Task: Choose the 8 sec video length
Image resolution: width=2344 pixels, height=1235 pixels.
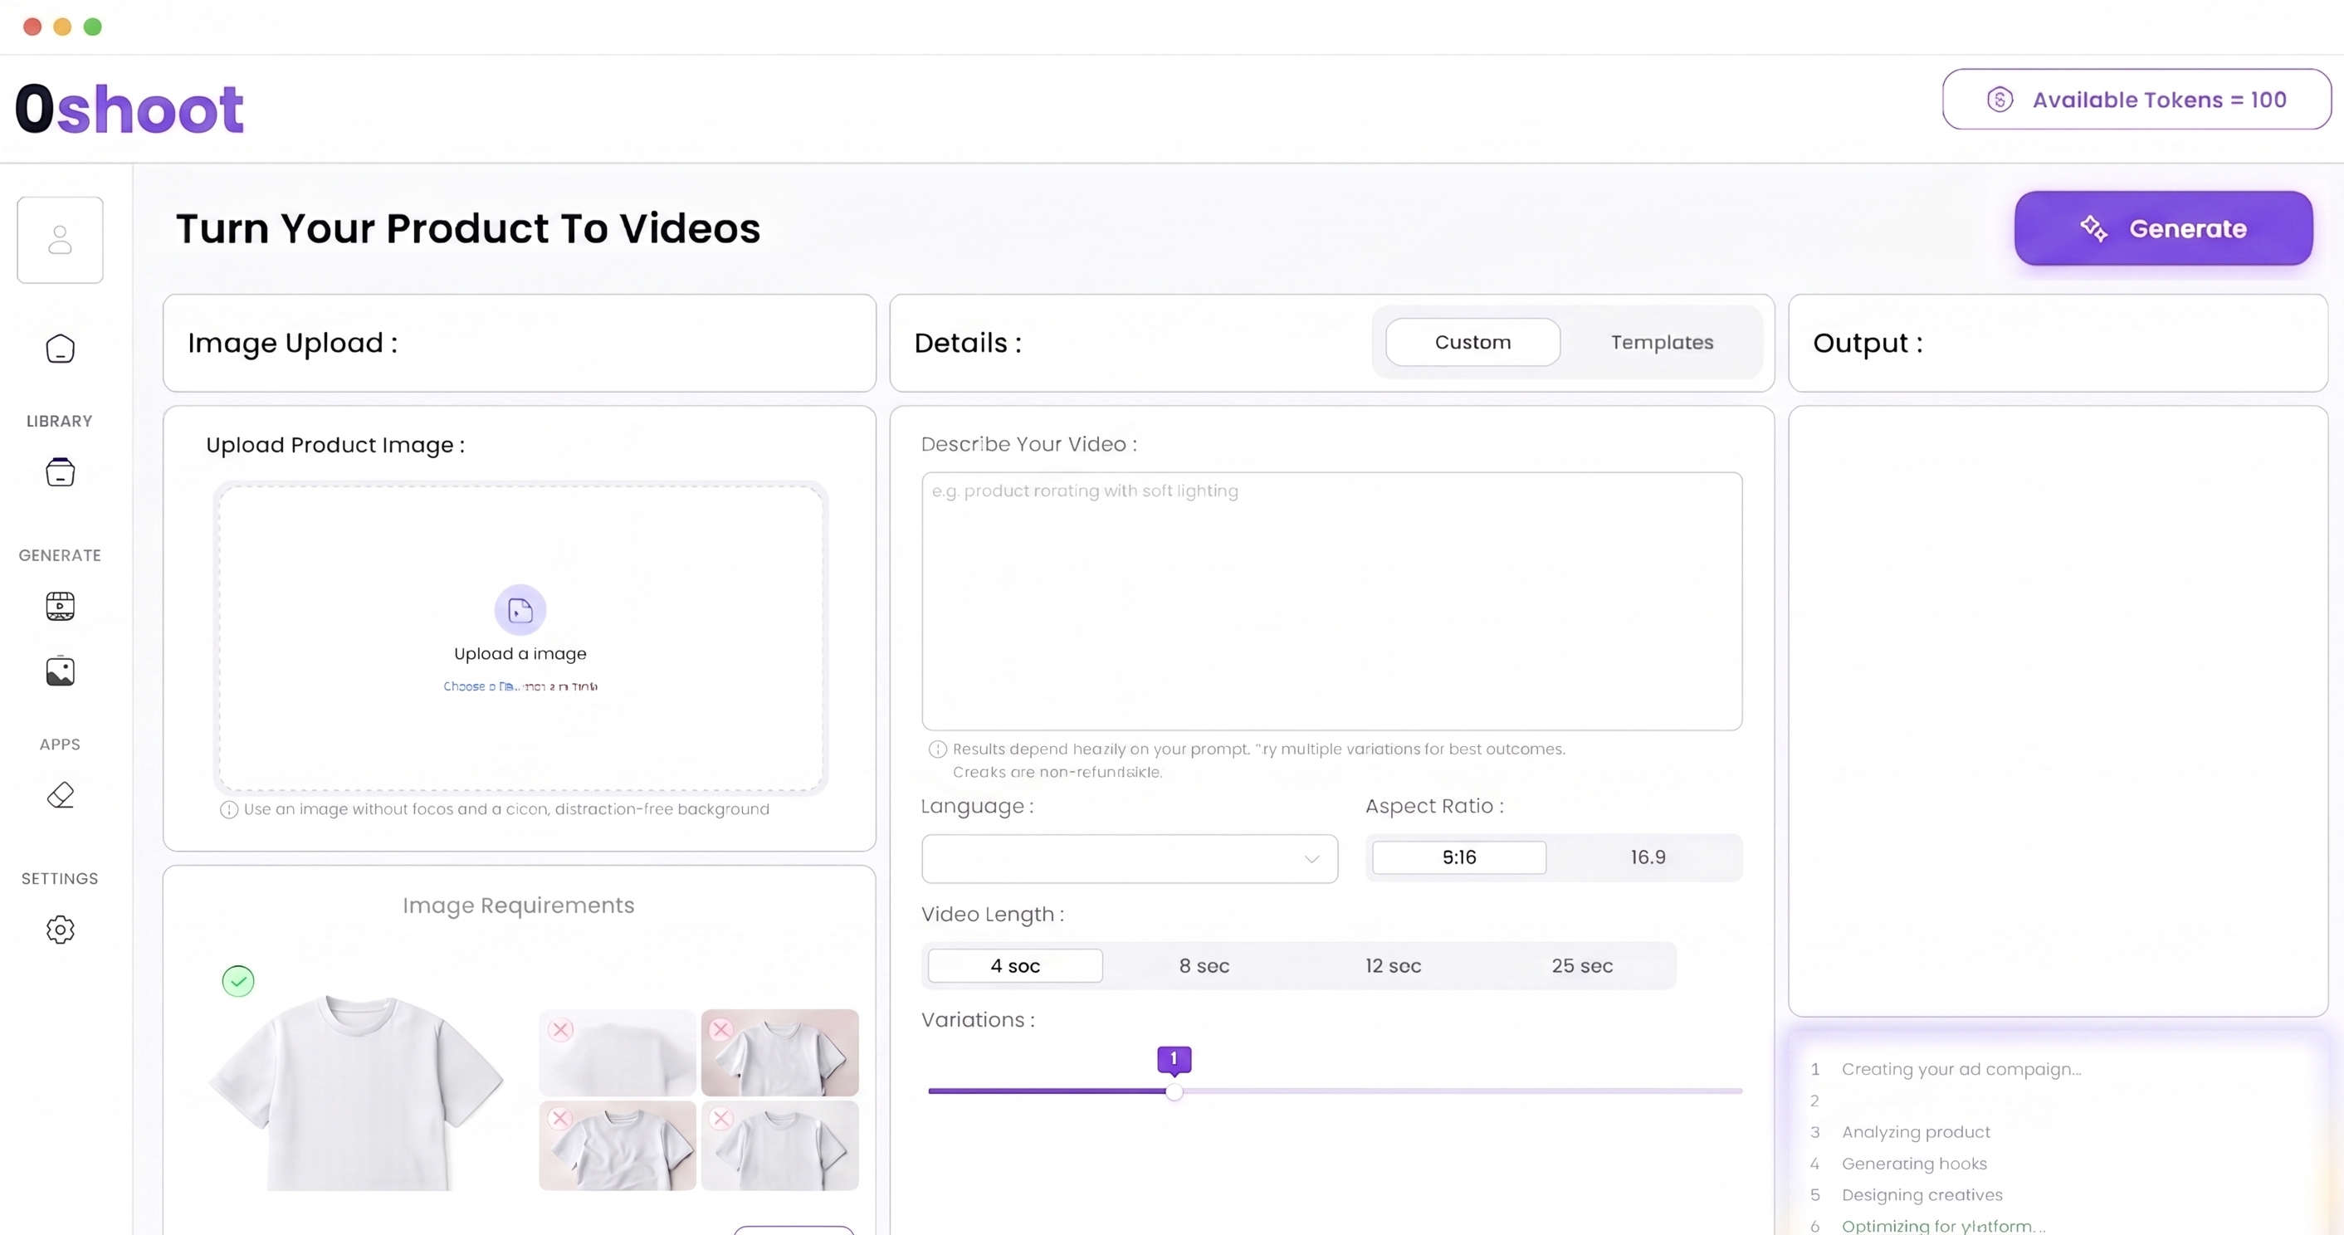Action: [1204, 965]
